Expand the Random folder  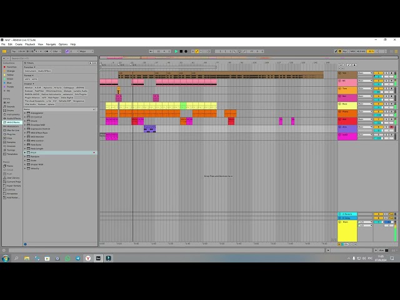[25, 156]
